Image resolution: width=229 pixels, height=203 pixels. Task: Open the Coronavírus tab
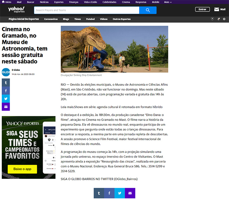(51, 19)
